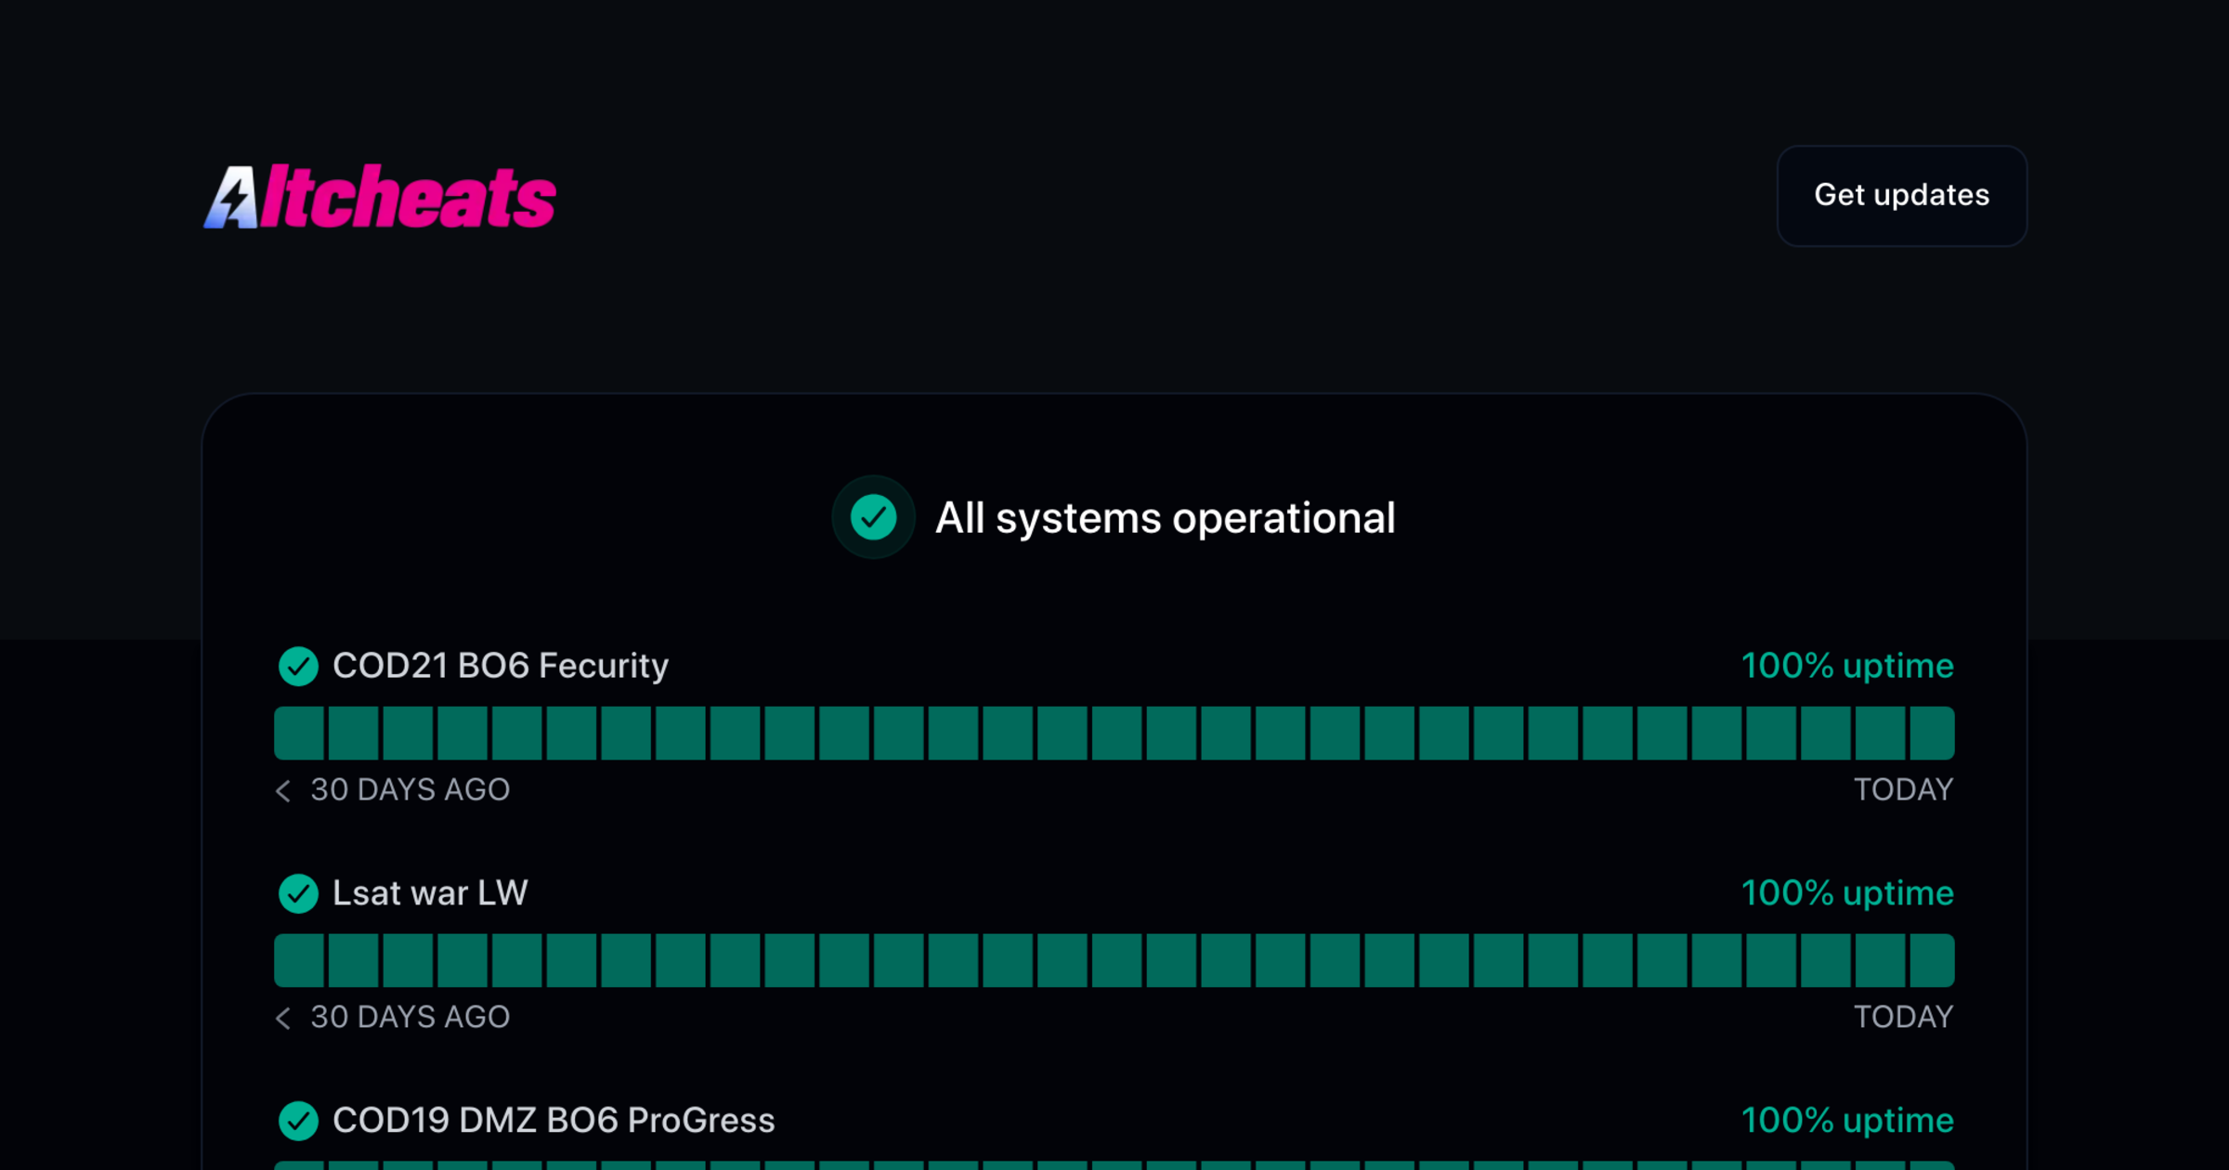Click the All systems operational check icon

click(873, 517)
